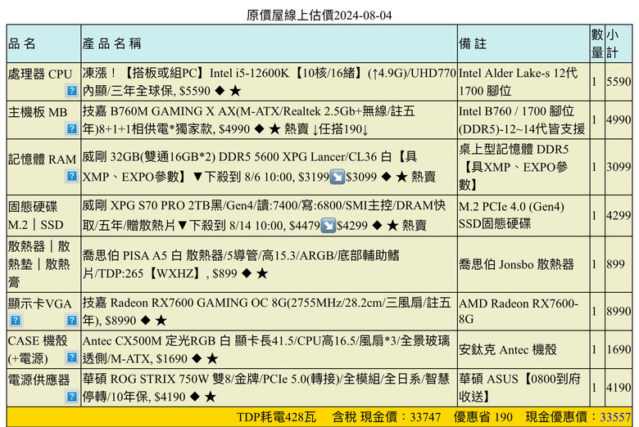Click the TDP耗電428瓦 summary text

pyautogui.click(x=276, y=417)
